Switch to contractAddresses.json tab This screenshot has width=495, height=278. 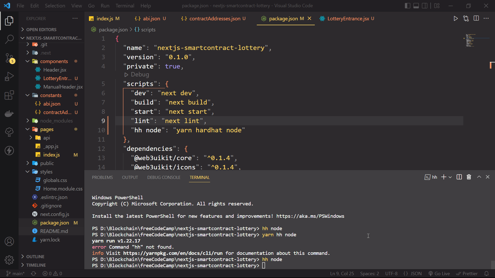(x=213, y=19)
